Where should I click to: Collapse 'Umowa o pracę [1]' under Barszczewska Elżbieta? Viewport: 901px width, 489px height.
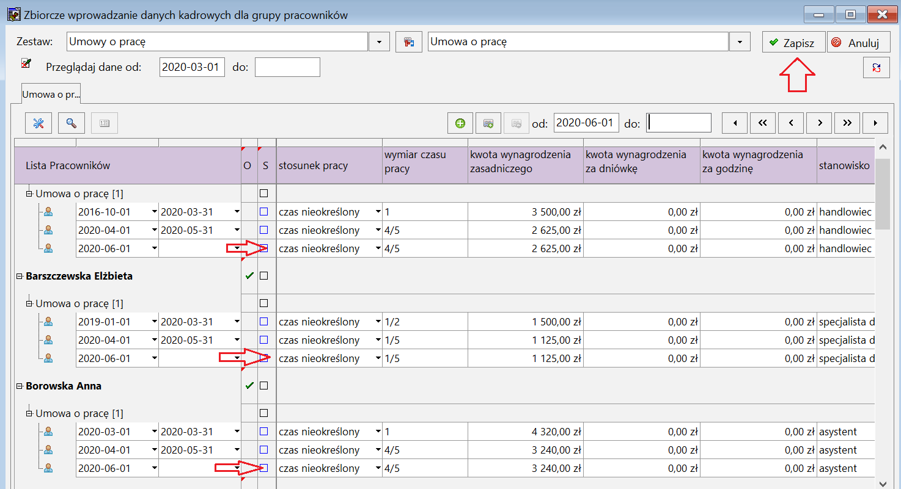point(29,303)
